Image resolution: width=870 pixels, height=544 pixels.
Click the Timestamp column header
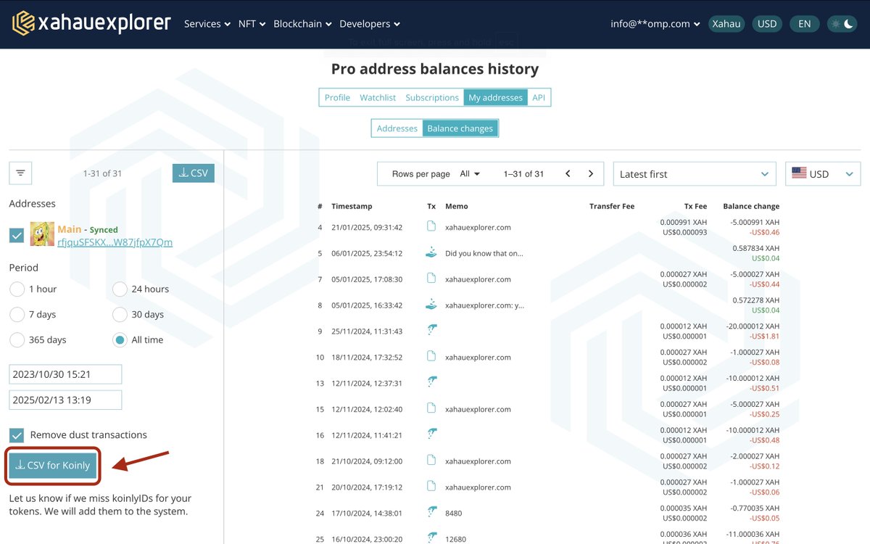[x=352, y=206]
